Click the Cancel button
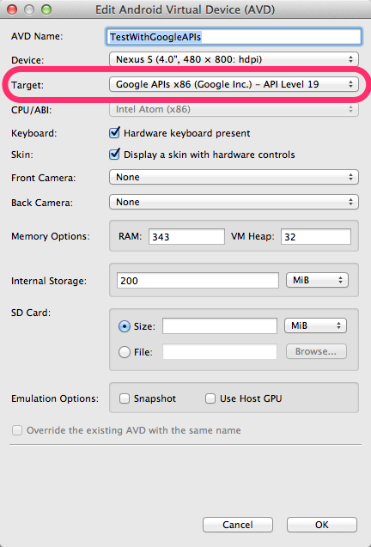Screen dimensions: 371x547 click(238, 525)
